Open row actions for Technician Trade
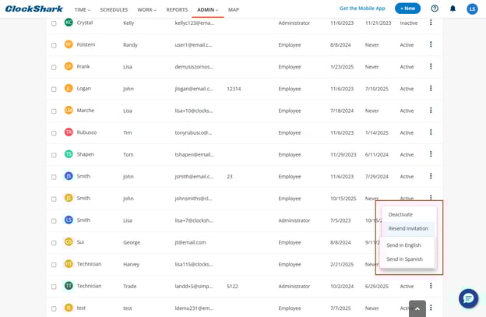486x317 pixels. point(431,286)
